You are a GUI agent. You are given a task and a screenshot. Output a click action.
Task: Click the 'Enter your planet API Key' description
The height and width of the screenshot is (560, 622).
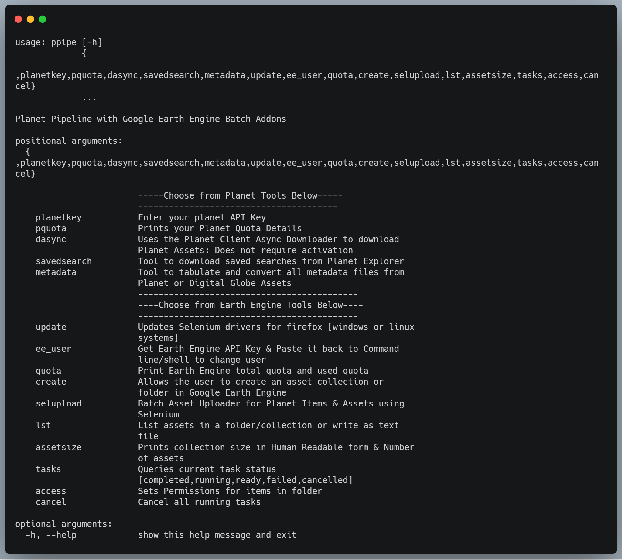(x=202, y=218)
